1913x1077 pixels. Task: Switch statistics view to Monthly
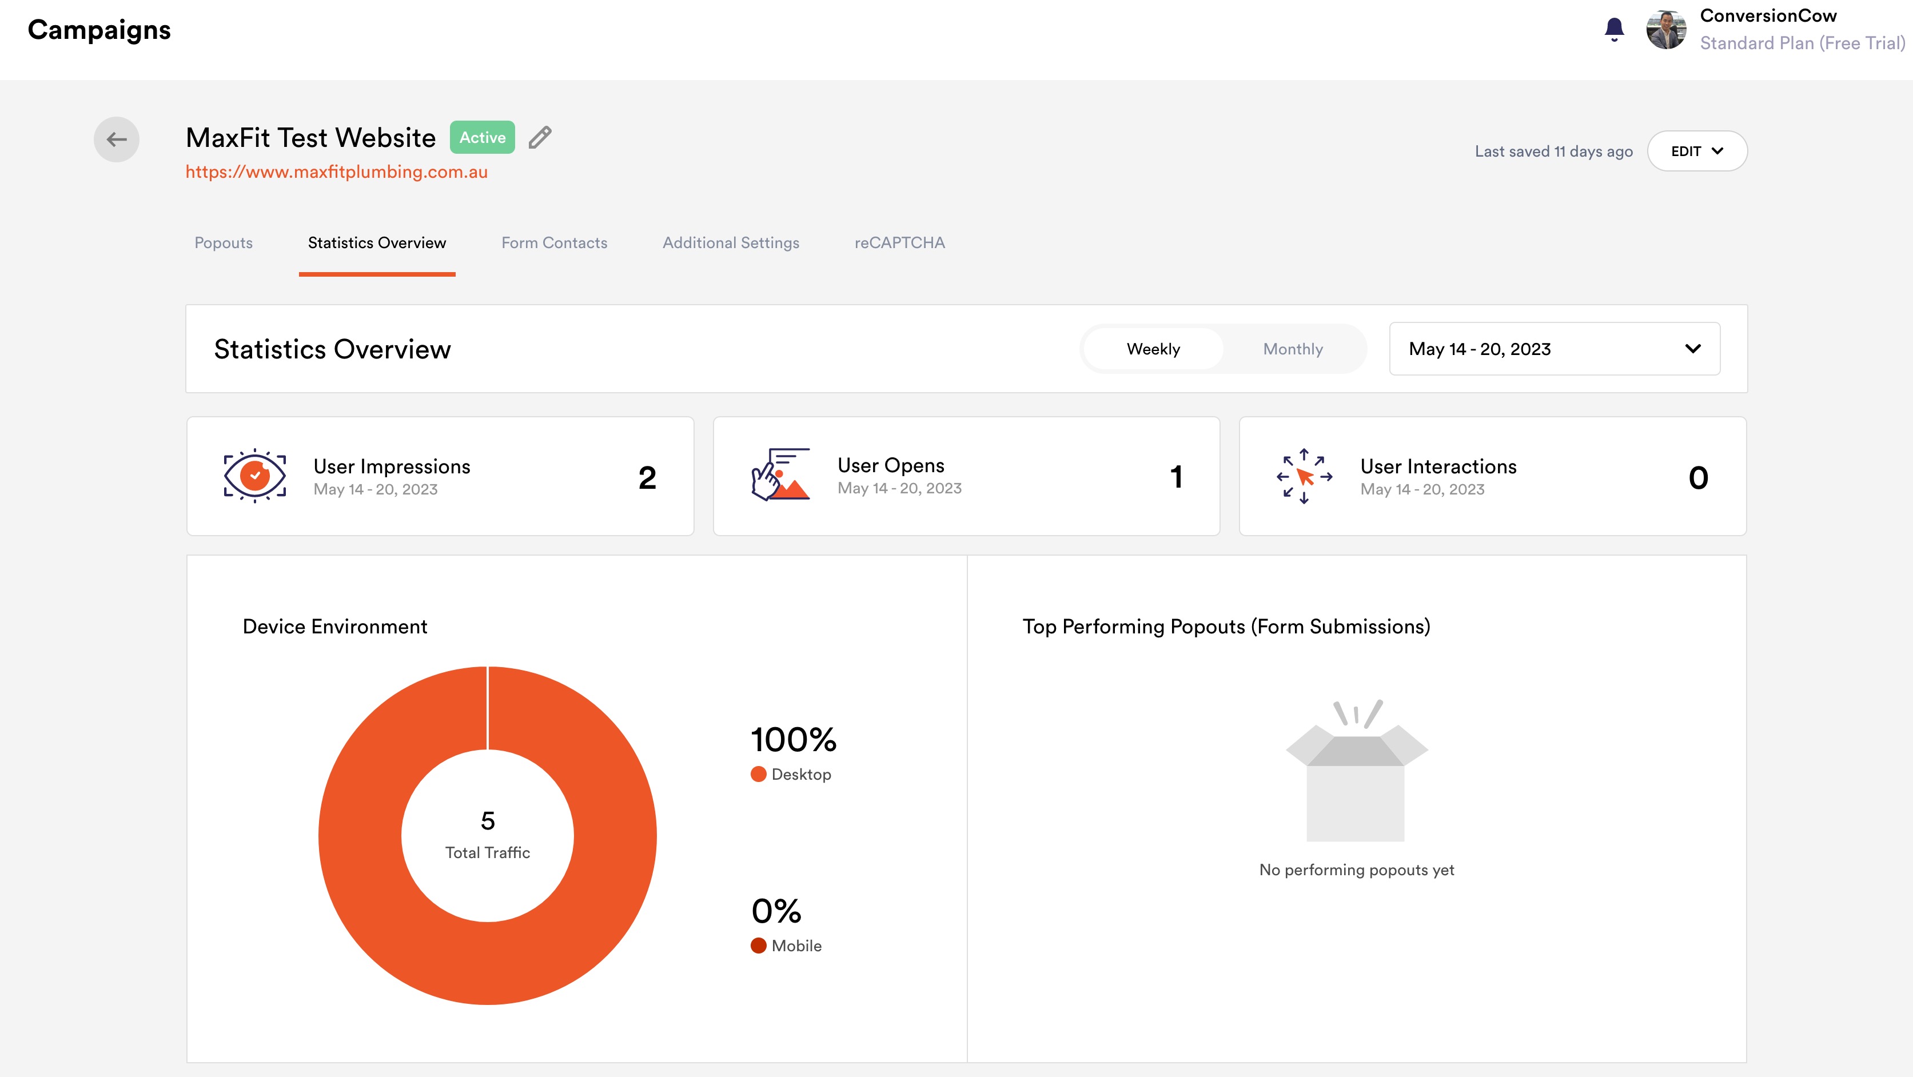tap(1293, 349)
